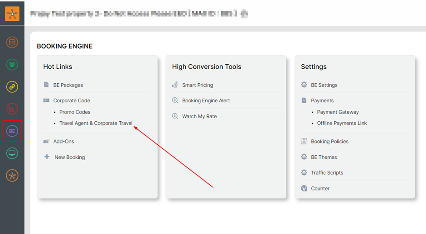Image resolution: width=426 pixels, height=234 pixels.
Task: Open the BE Packages link
Action: click(68, 85)
